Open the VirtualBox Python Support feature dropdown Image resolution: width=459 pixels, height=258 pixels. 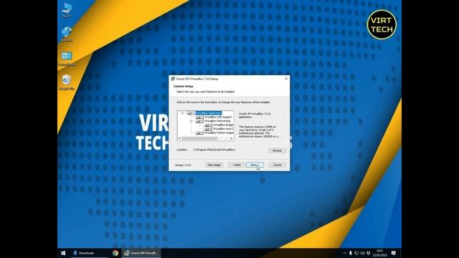[x=199, y=133]
